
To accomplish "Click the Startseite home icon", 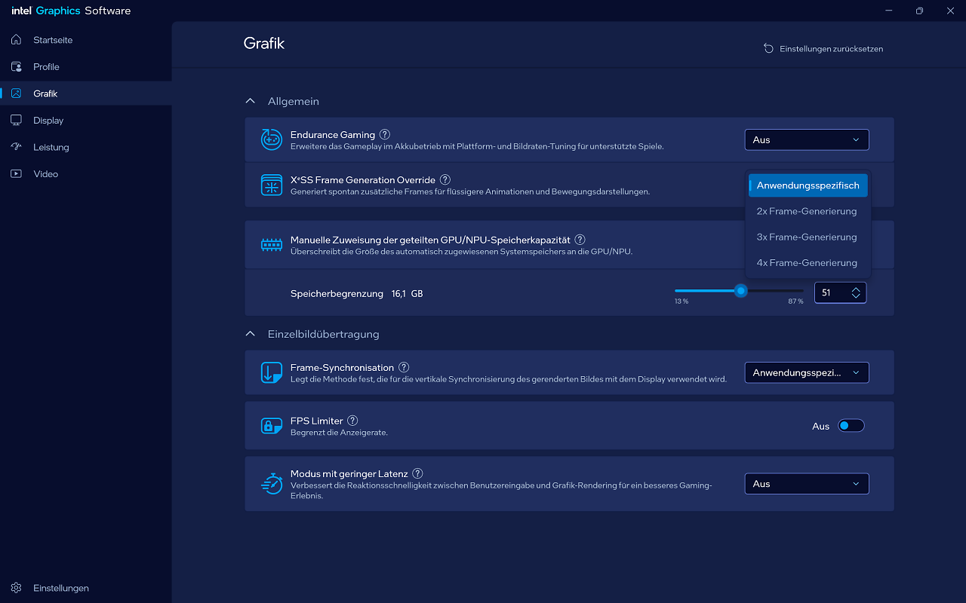I will pos(17,40).
